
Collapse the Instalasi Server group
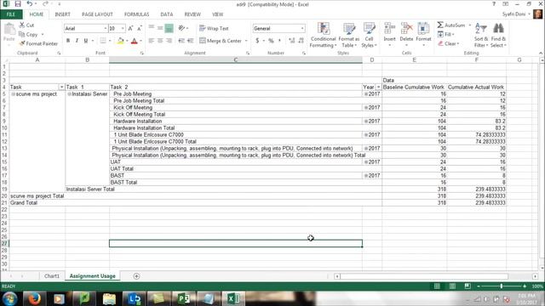69,94
